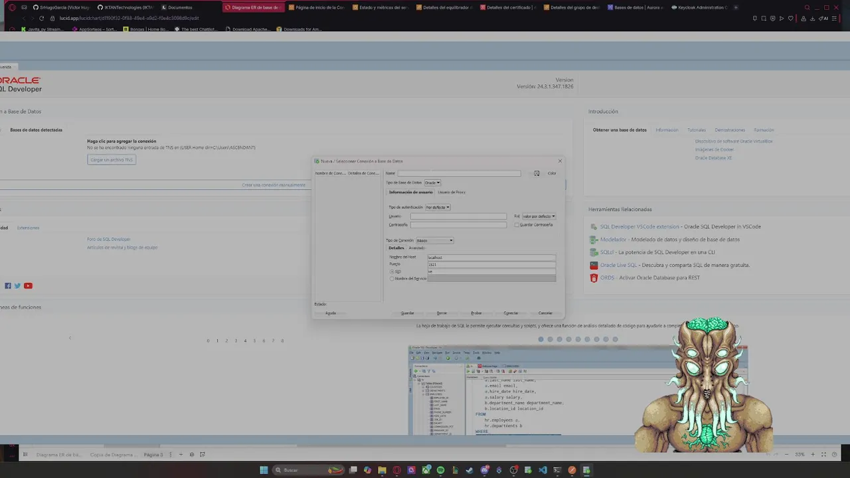Screen dimensions: 850x478
Task: Click Cargar un archivo TNS button
Action: [112, 159]
